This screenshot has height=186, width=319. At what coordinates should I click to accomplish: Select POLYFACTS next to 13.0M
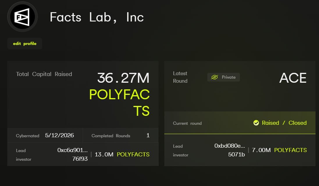point(133,155)
